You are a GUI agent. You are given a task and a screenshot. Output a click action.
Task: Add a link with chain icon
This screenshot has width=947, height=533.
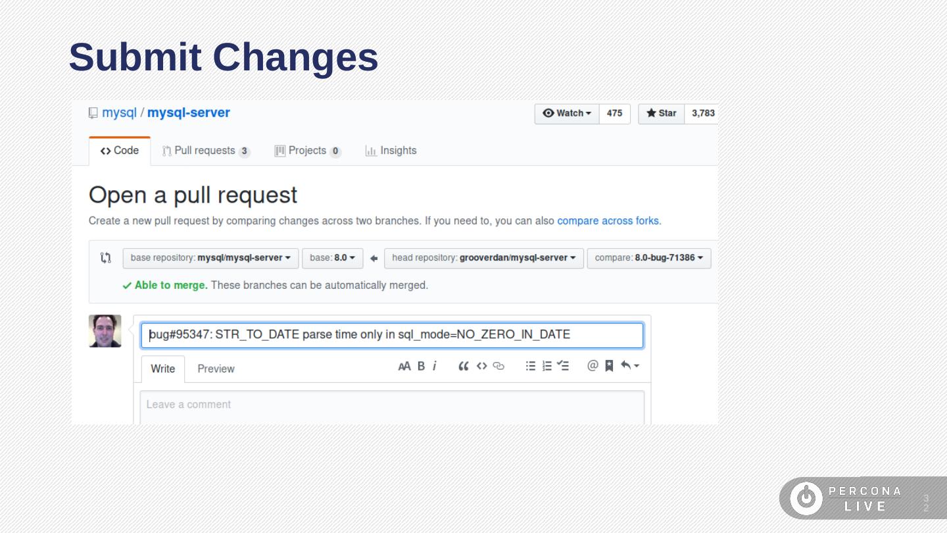(x=498, y=367)
